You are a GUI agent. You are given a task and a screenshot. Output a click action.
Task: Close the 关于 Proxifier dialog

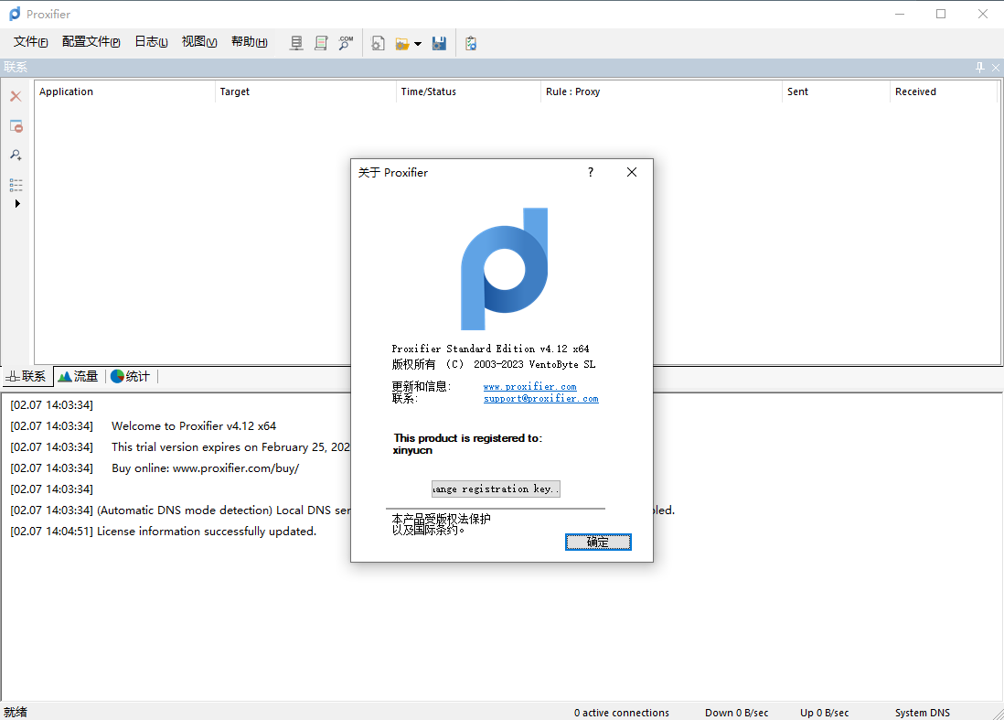point(631,172)
